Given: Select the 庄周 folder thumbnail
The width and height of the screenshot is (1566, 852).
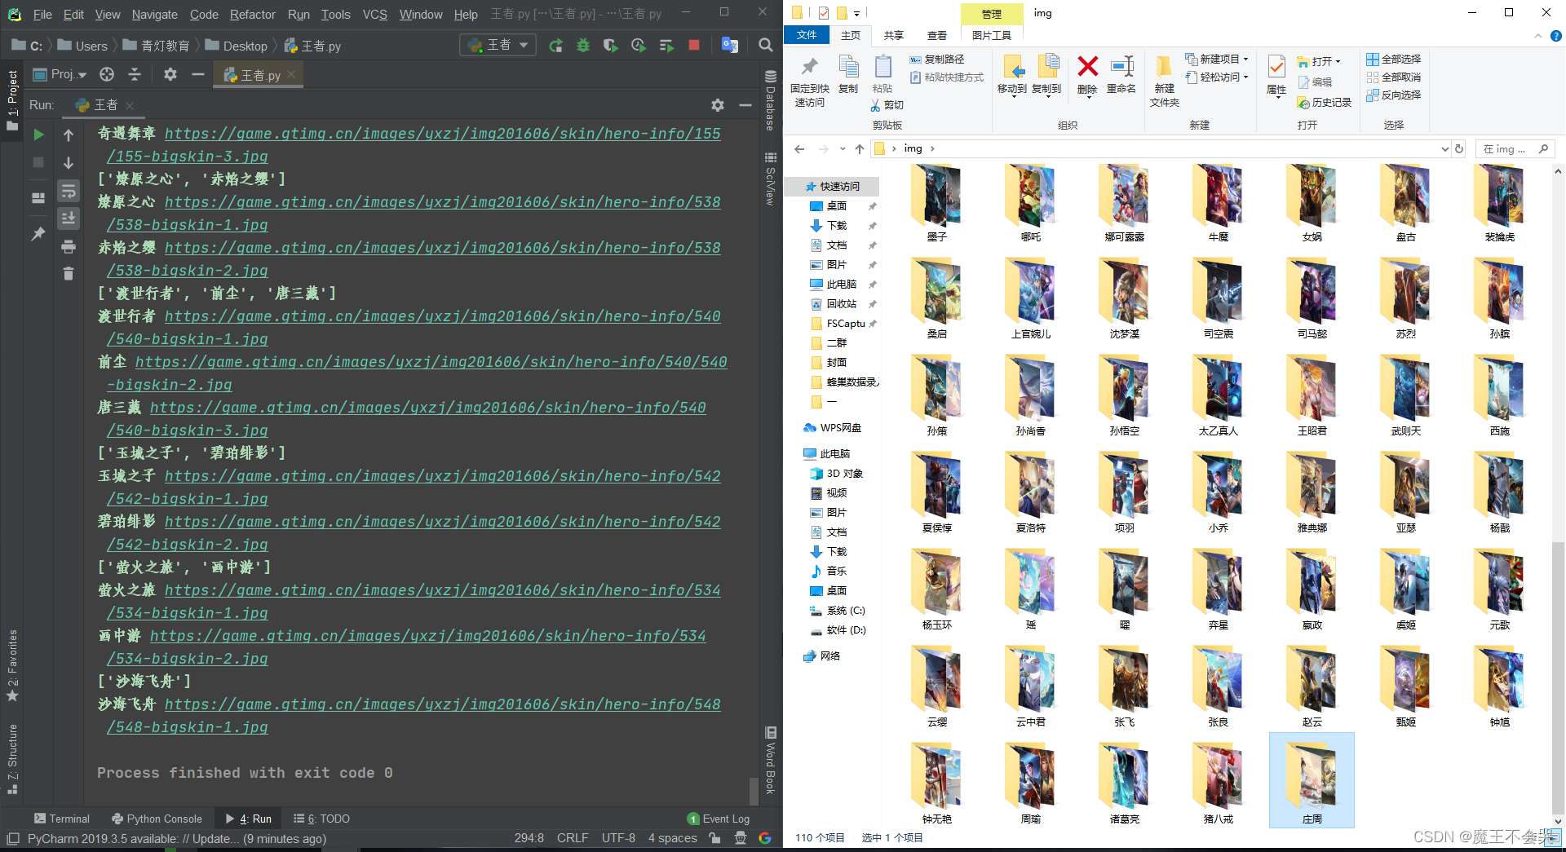Looking at the screenshot, I should pyautogui.click(x=1312, y=780).
